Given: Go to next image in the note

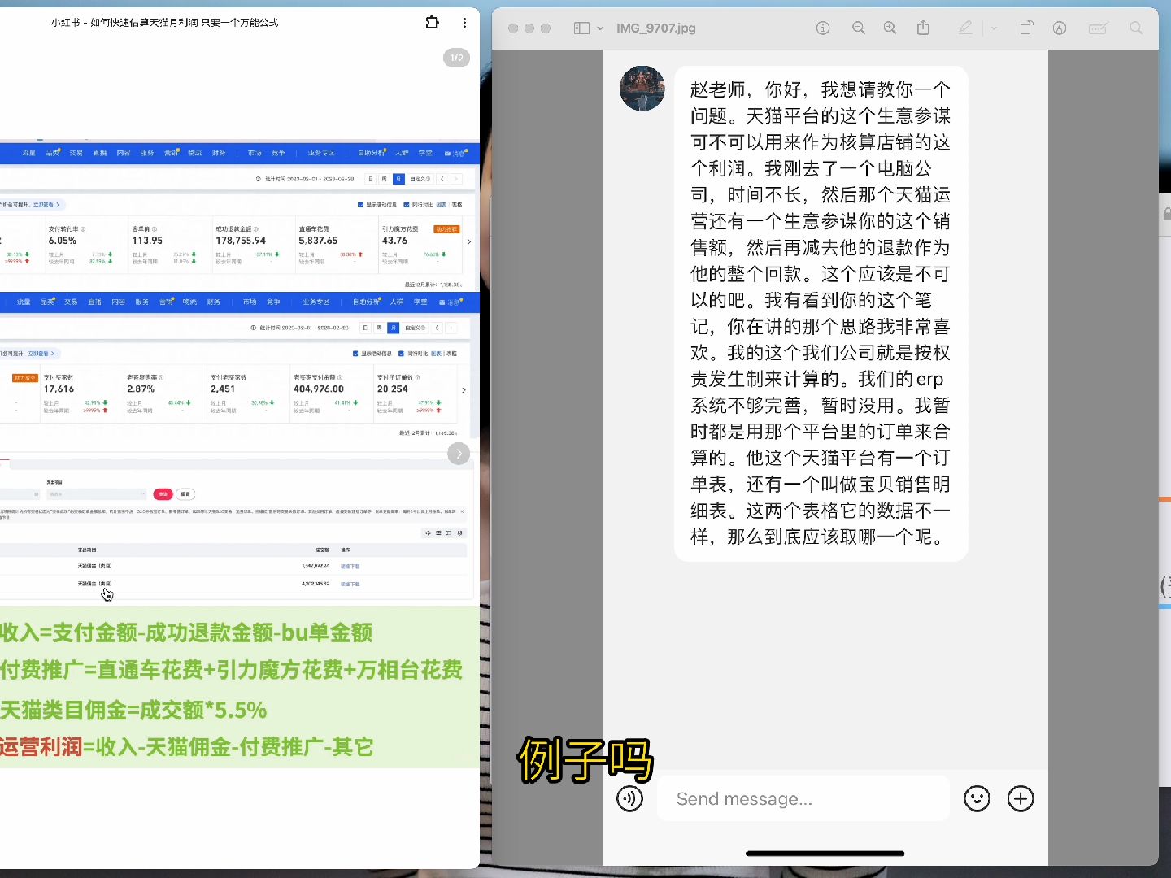Looking at the screenshot, I should (459, 454).
